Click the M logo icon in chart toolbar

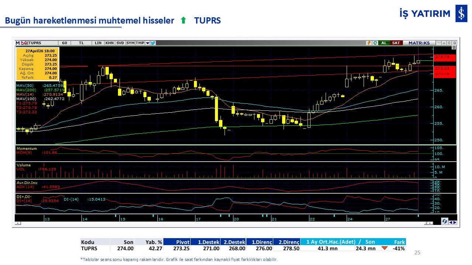18,43
